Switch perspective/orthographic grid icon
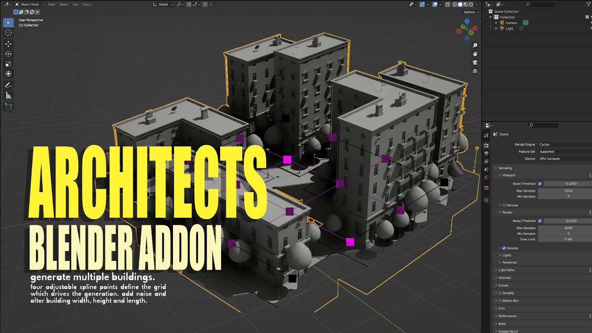Image resolution: width=592 pixels, height=333 pixels. 475,71
